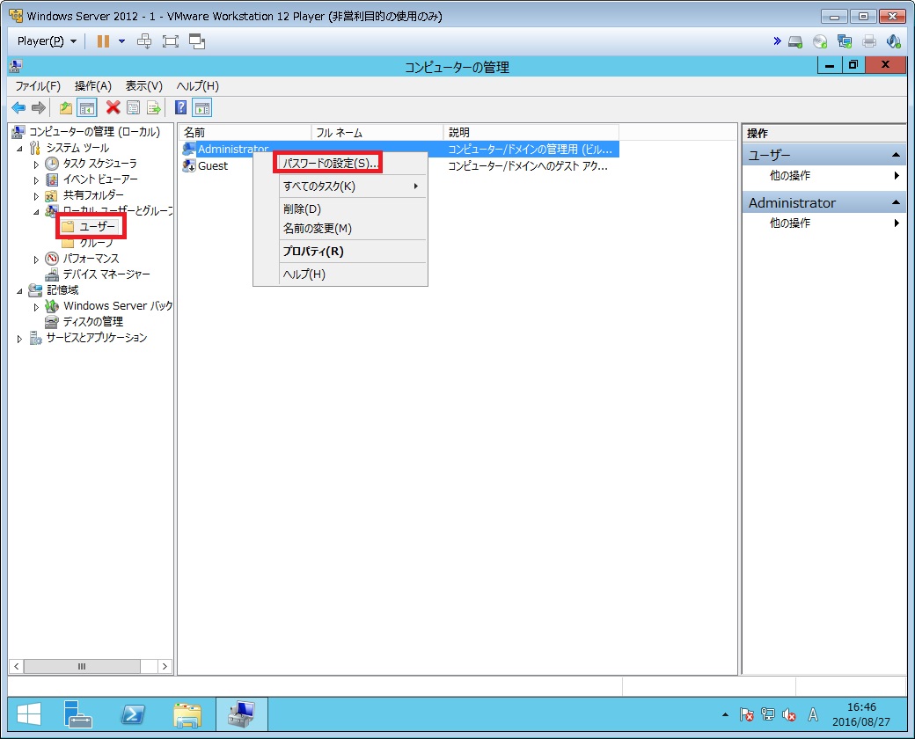This screenshot has width=915, height=739.
Task: Click the Action Center flag tray icon
Action: coord(746,713)
